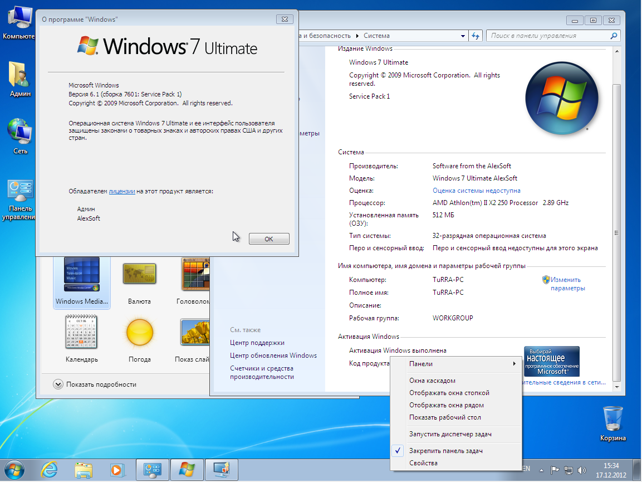Open the Сеть network desktop icon

coord(19,137)
